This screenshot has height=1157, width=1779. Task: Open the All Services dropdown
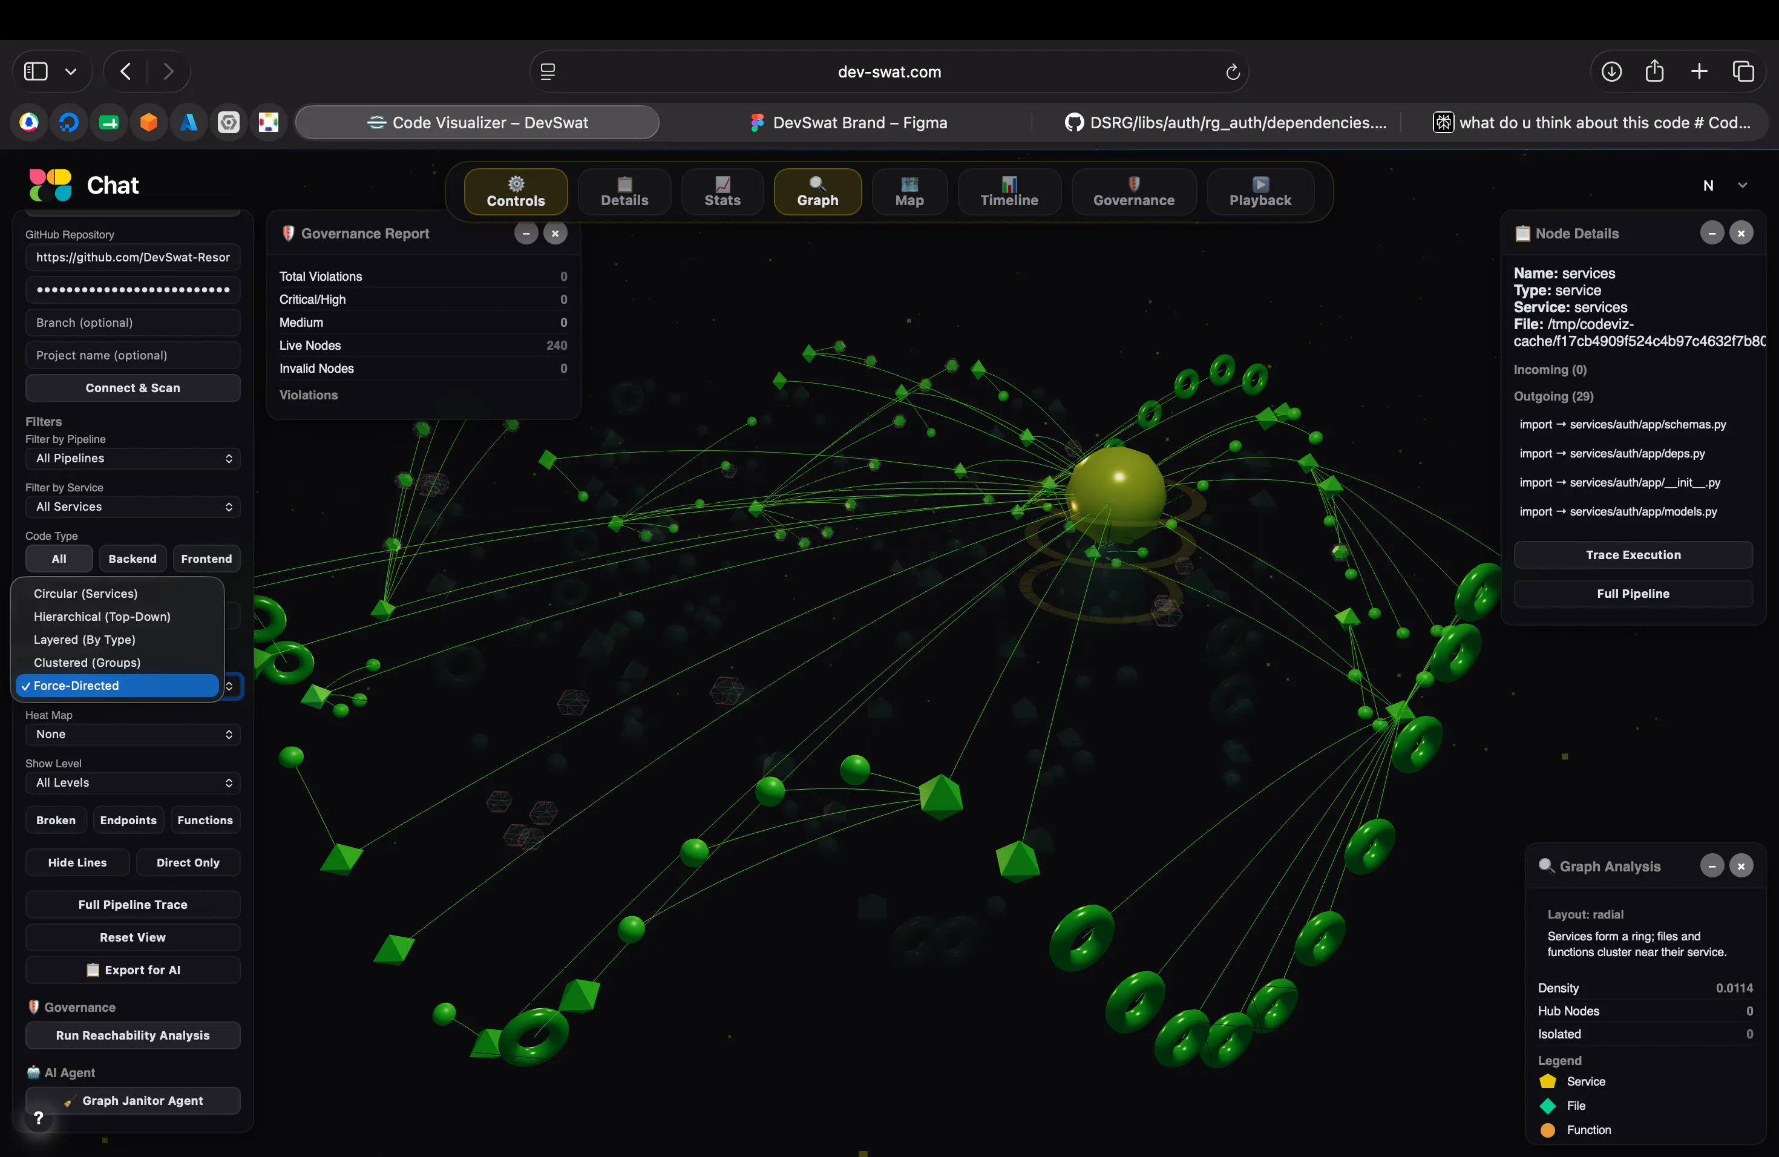pyautogui.click(x=133, y=506)
